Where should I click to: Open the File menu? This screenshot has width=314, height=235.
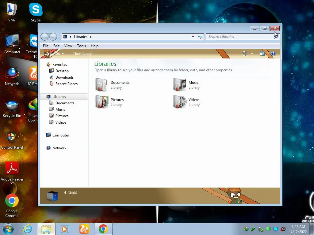[46, 46]
